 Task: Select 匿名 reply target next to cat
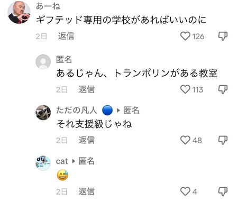pos(86,161)
